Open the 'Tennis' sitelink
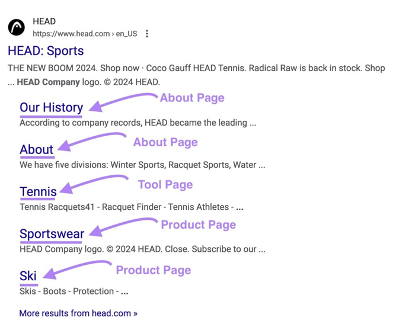 point(38,191)
